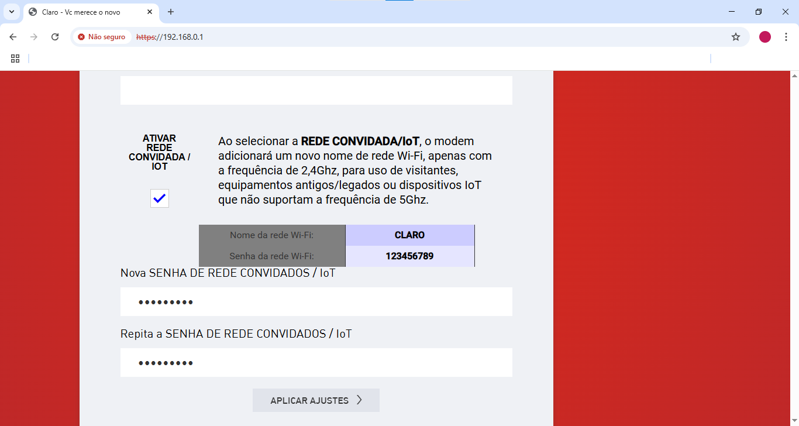Select the Wi-Fi password value 123456789

tap(409, 256)
